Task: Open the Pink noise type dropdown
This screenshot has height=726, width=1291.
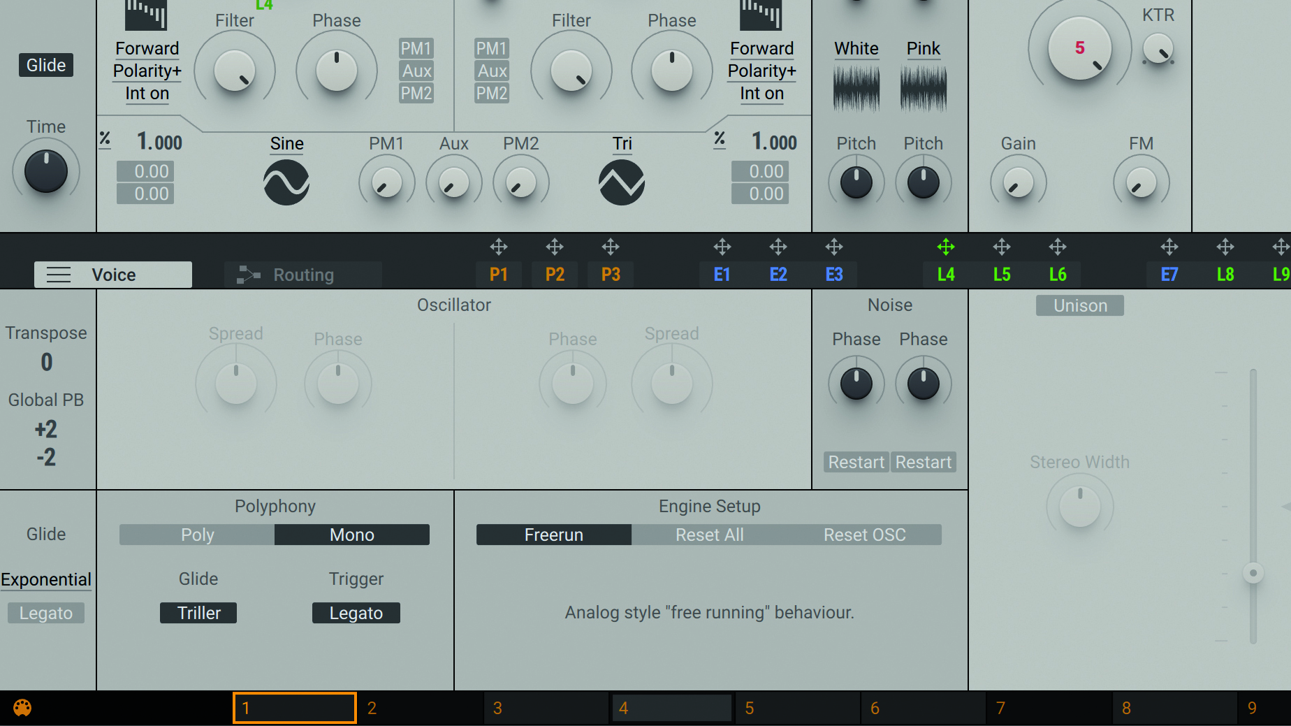Action: [924, 48]
